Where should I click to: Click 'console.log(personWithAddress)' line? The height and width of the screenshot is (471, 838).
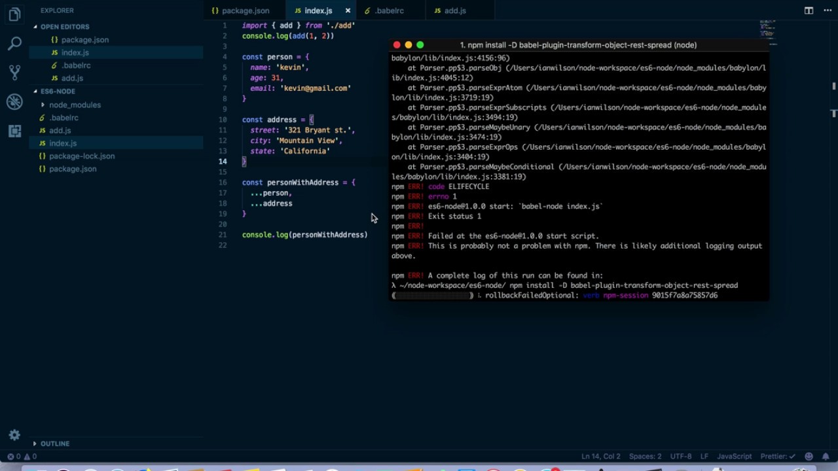coord(304,235)
